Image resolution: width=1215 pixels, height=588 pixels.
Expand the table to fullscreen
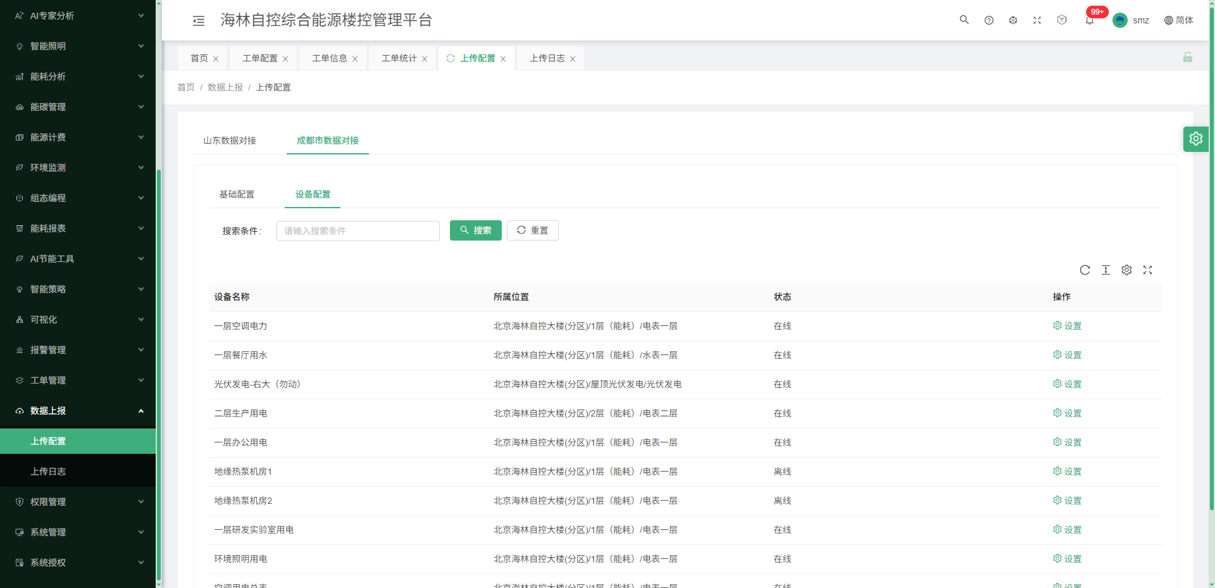coord(1147,270)
